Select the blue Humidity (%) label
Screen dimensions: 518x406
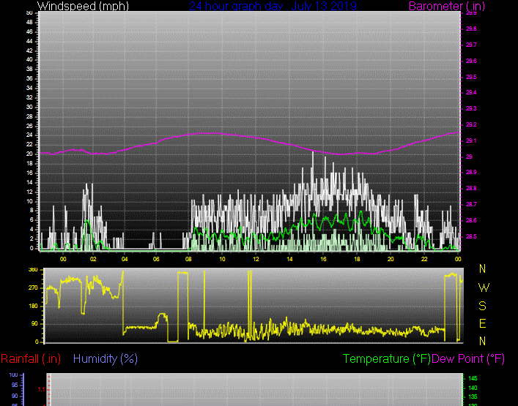pos(106,358)
